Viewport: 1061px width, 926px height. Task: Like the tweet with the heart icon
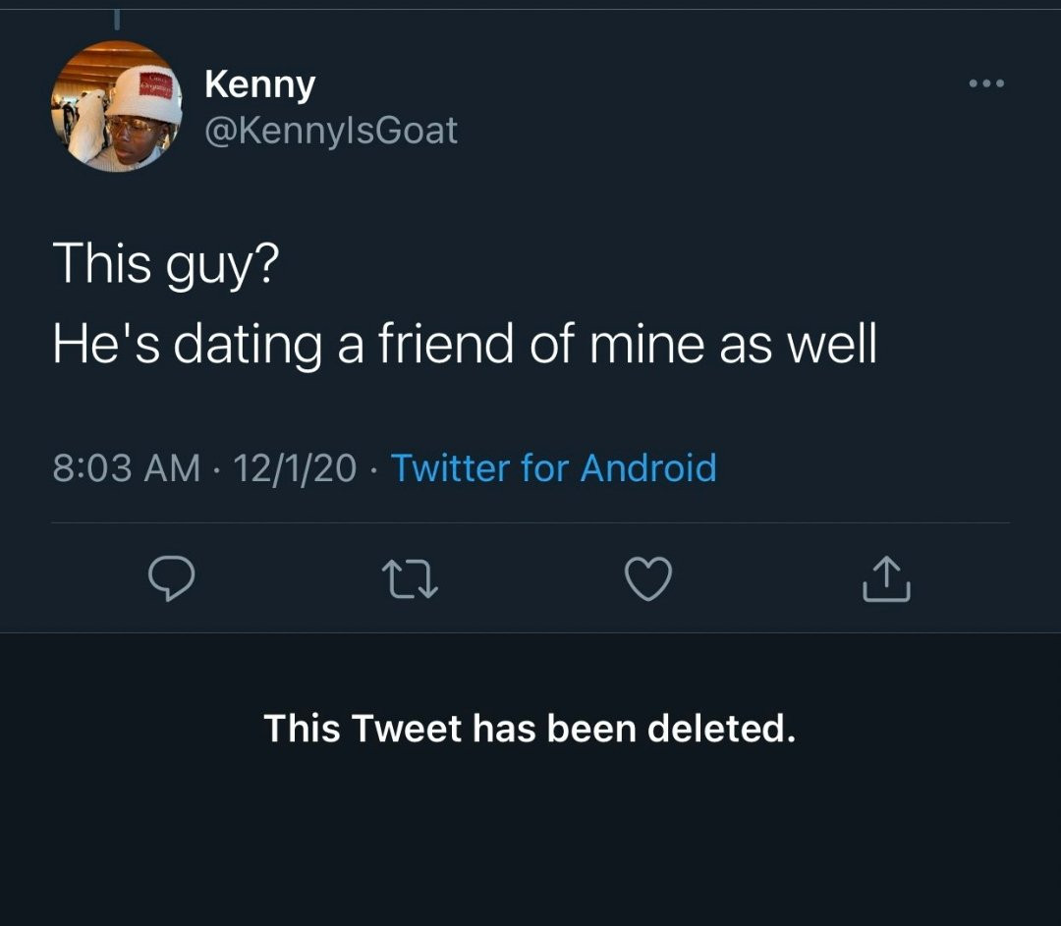coord(648,578)
